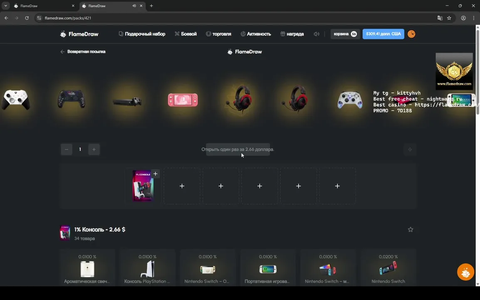This screenshot has width=480, height=300.
Task: Click the quantity value field showing 1
Action: [x=80, y=150]
